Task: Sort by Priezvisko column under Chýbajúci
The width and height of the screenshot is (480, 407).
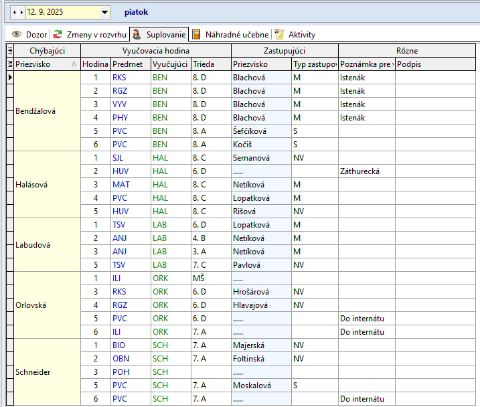Action: pyautogui.click(x=47, y=64)
